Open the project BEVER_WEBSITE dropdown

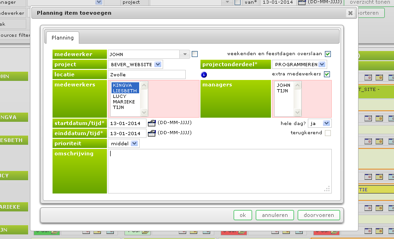point(158,64)
